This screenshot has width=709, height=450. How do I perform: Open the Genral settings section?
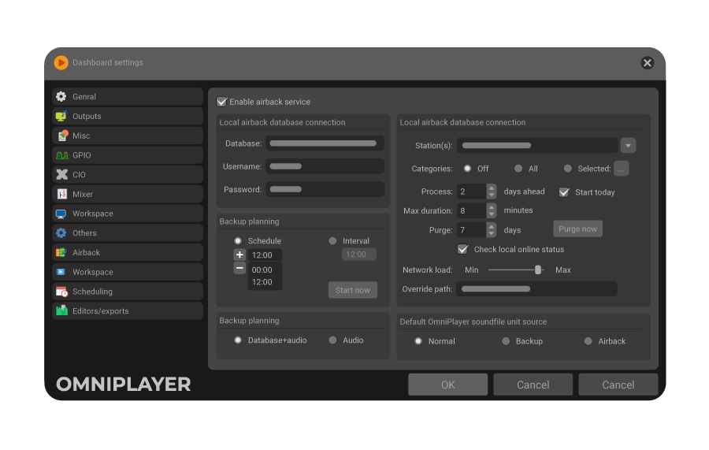[x=128, y=96]
